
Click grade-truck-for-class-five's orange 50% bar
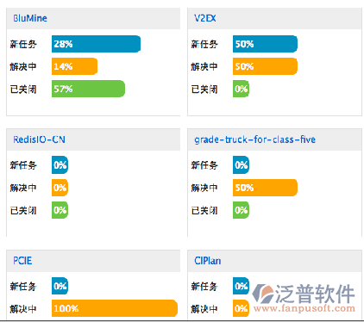[265, 188]
